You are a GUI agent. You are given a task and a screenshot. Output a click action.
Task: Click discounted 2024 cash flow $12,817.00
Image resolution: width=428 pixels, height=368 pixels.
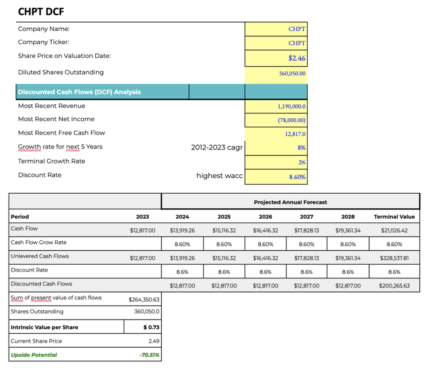(182, 286)
